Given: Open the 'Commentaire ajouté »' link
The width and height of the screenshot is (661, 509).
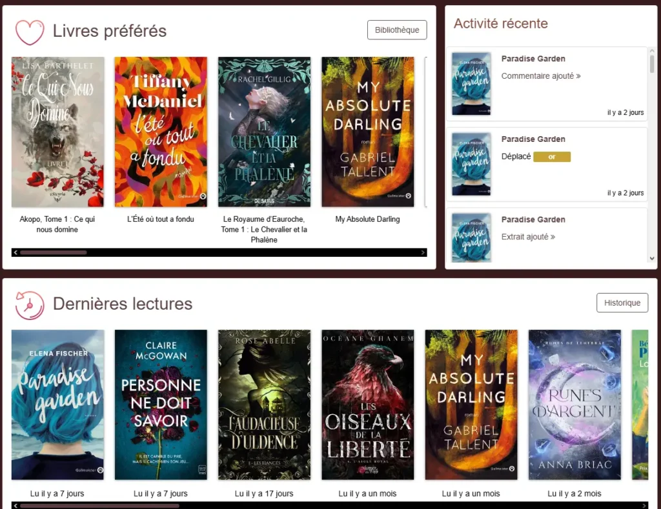Looking at the screenshot, I should tap(540, 76).
